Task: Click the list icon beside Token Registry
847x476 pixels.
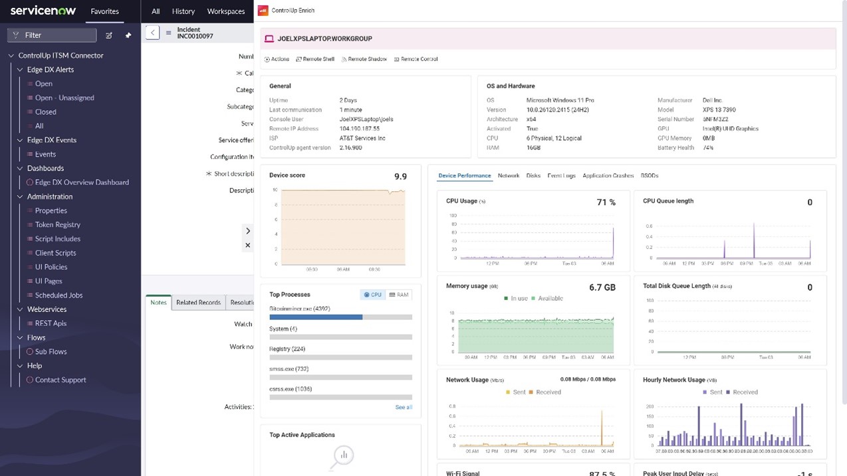Action: pos(29,224)
